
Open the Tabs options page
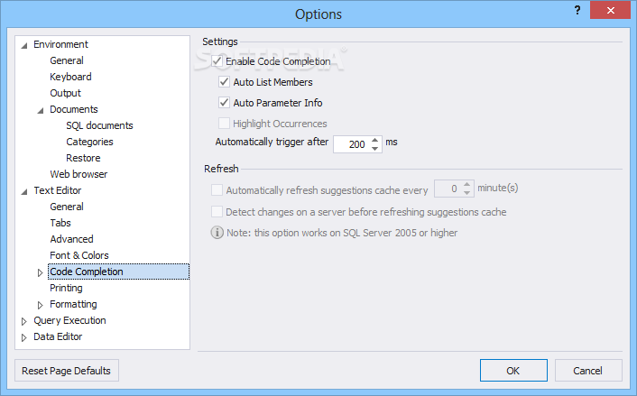60,223
